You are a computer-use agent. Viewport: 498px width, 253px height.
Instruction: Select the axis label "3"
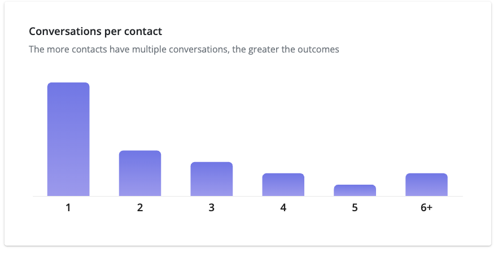(x=212, y=207)
